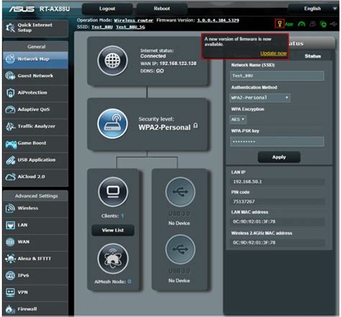The width and height of the screenshot is (341, 317).
Task: Expand the AES encryption dropdown
Action: (x=238, y=120)
